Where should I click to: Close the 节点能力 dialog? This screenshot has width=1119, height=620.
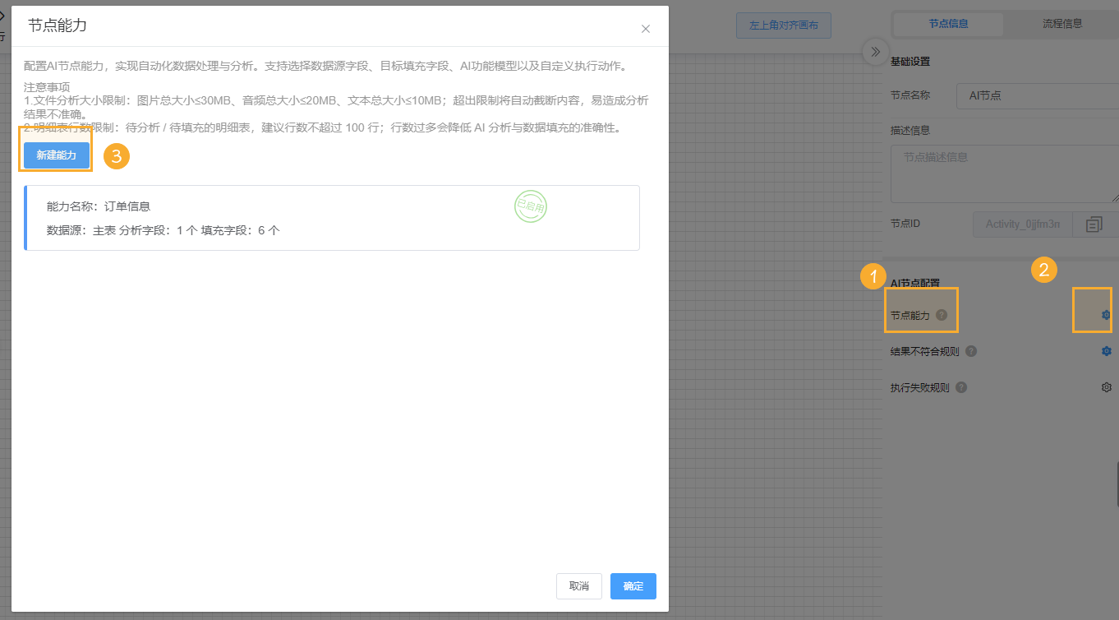[x=646, y=29]
